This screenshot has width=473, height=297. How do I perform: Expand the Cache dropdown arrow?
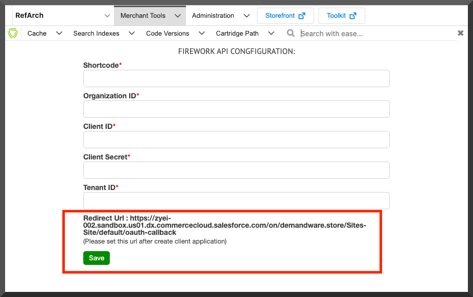coord(59,33)
